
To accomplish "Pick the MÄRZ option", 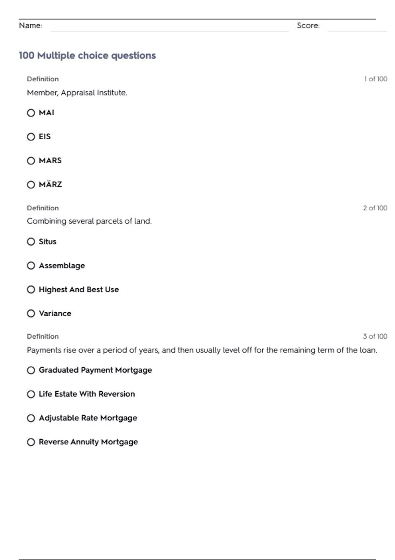I will [x=31, y=184].
